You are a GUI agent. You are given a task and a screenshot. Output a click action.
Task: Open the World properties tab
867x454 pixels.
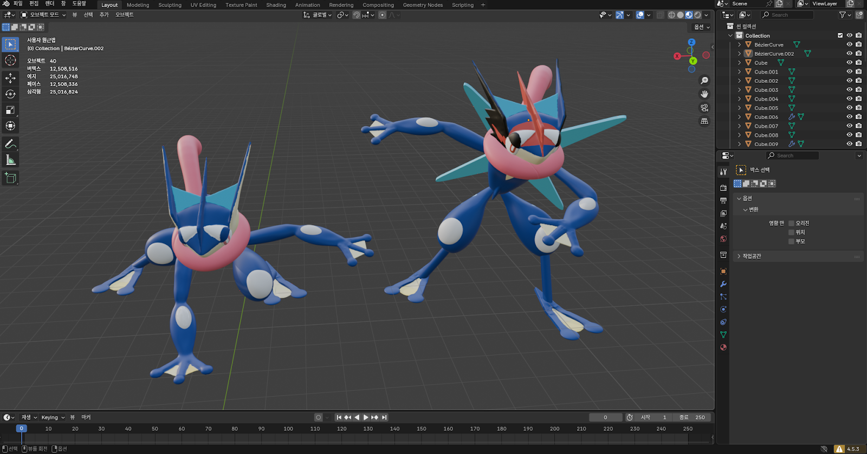point(723,239)
